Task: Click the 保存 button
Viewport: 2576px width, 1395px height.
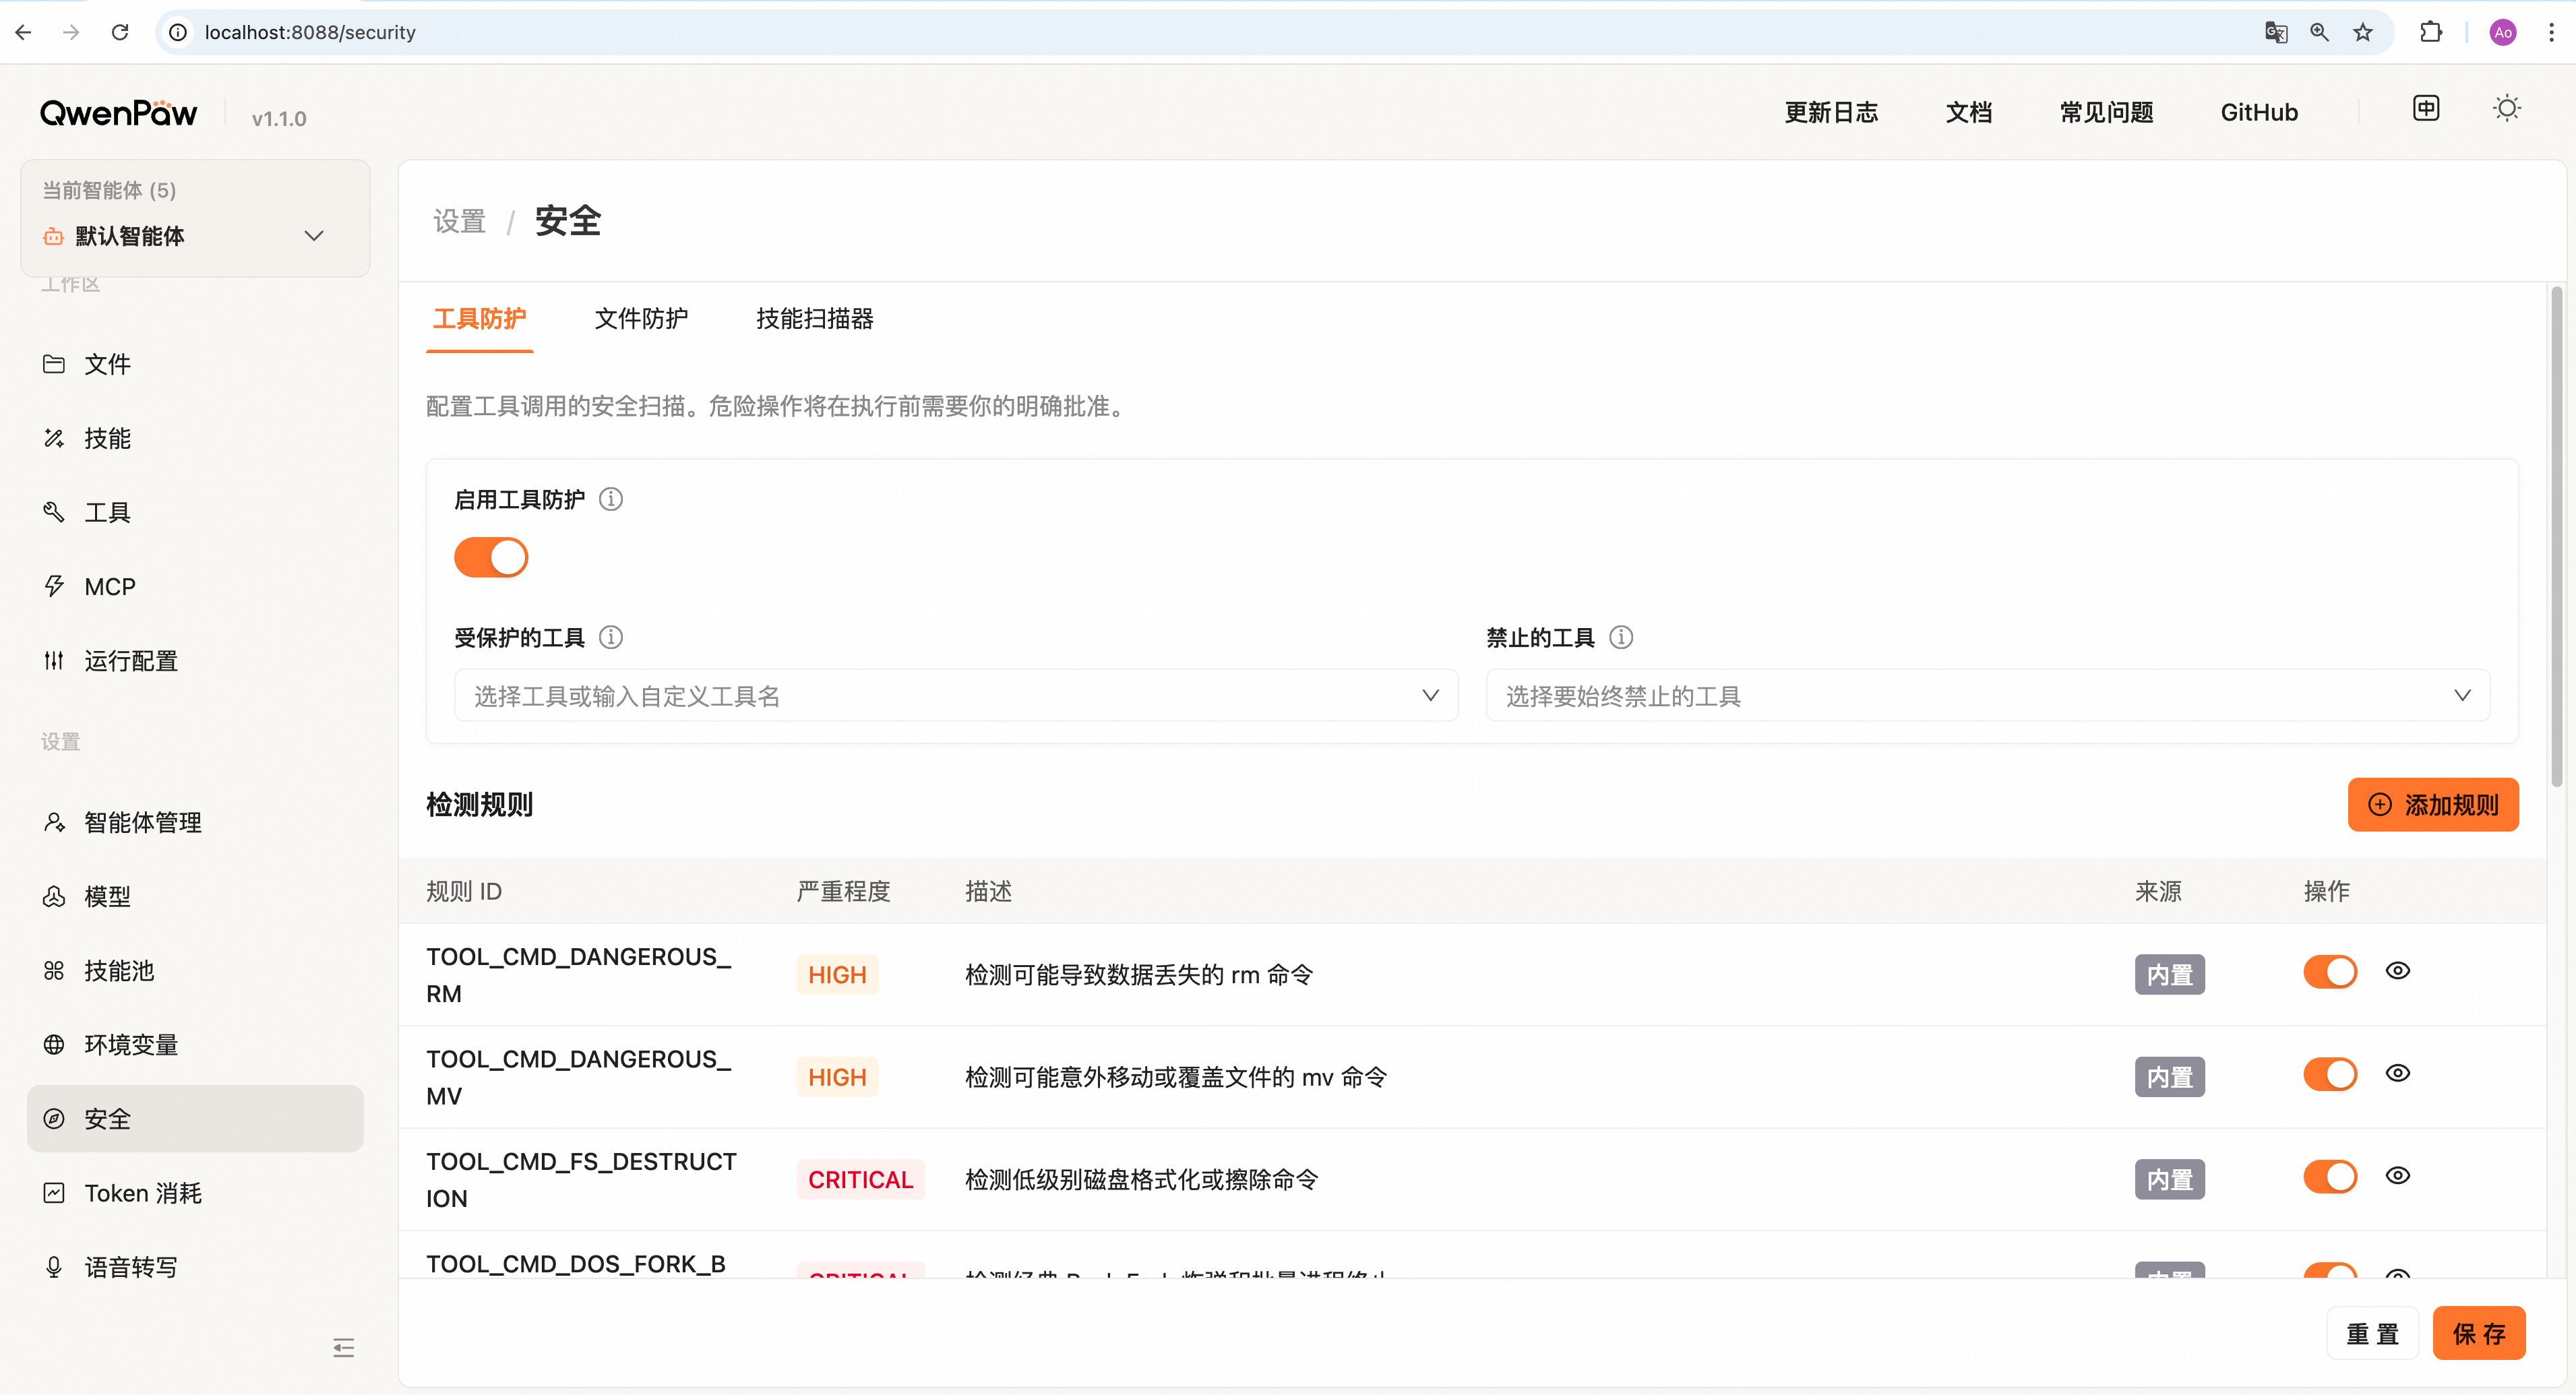Action: pyautogui.click(x=2479, y=1333)
